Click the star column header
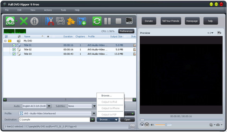Screen dimensions: 227x132 [x=48, y=37]
